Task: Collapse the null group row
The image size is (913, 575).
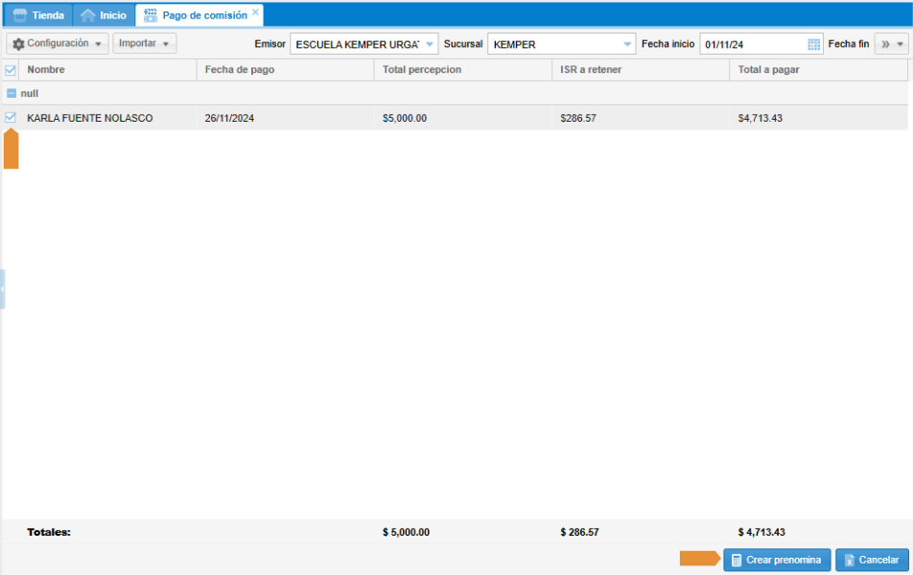Action: click(x=12, y=94)
